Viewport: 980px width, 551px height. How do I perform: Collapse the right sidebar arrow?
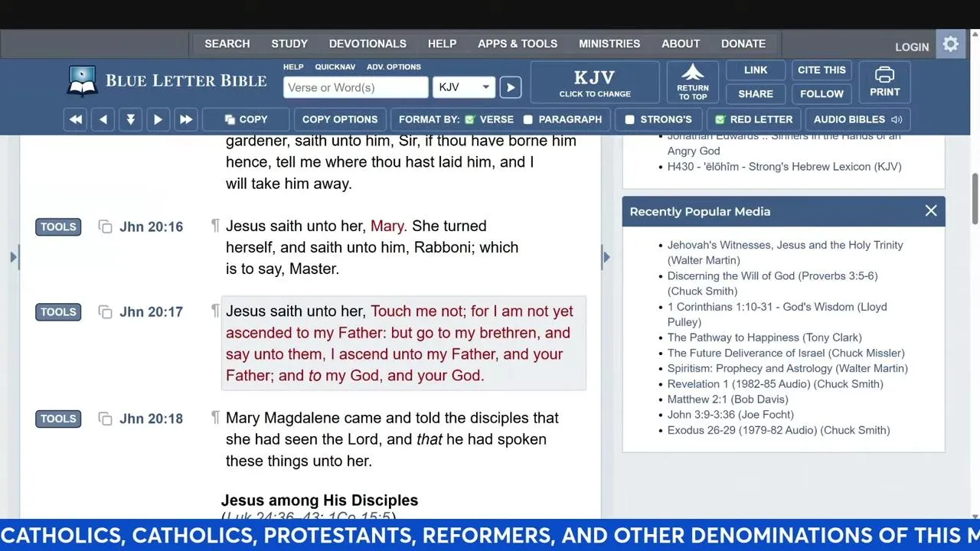click(x=606, y=257)
